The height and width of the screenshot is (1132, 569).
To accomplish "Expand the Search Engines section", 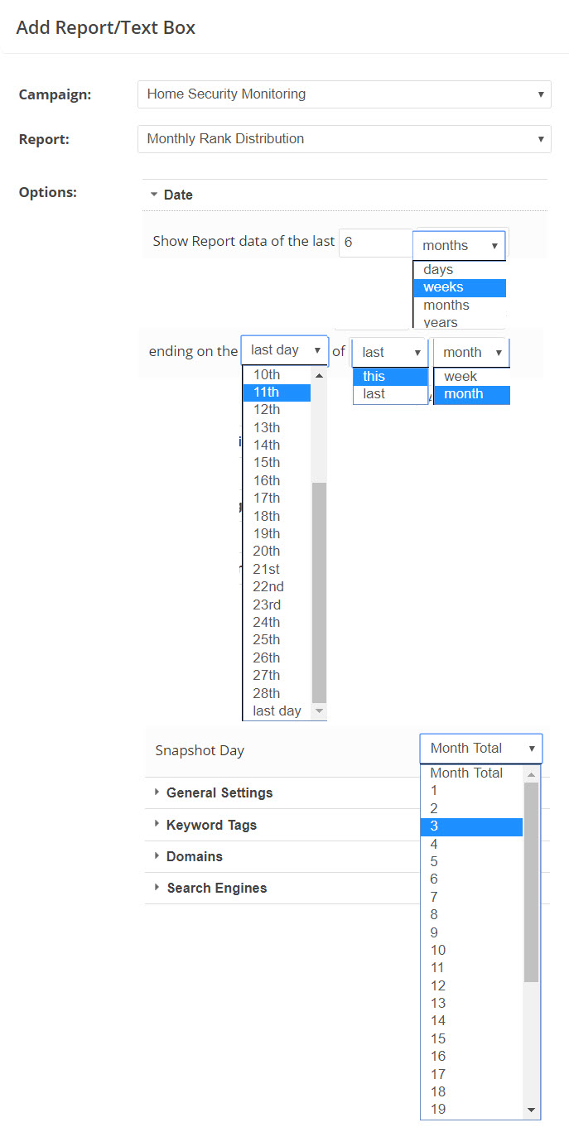I will coord(216,888).
